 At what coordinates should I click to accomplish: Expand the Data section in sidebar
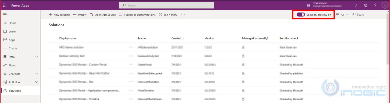pyautogui.click(x=36, y=57)
